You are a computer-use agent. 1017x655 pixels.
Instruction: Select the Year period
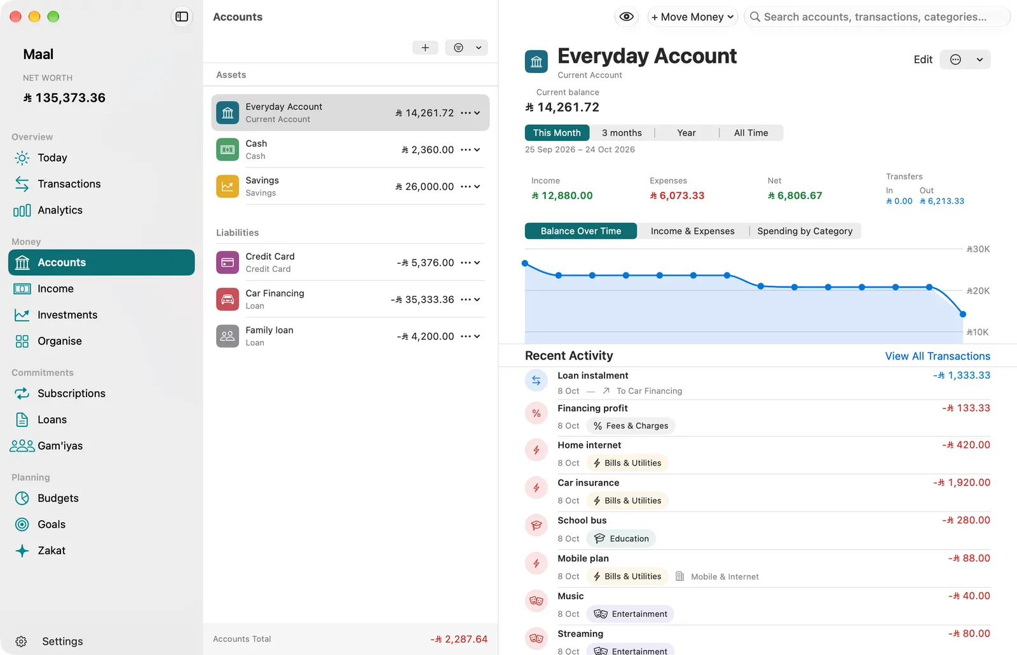(x=686, y=133)
